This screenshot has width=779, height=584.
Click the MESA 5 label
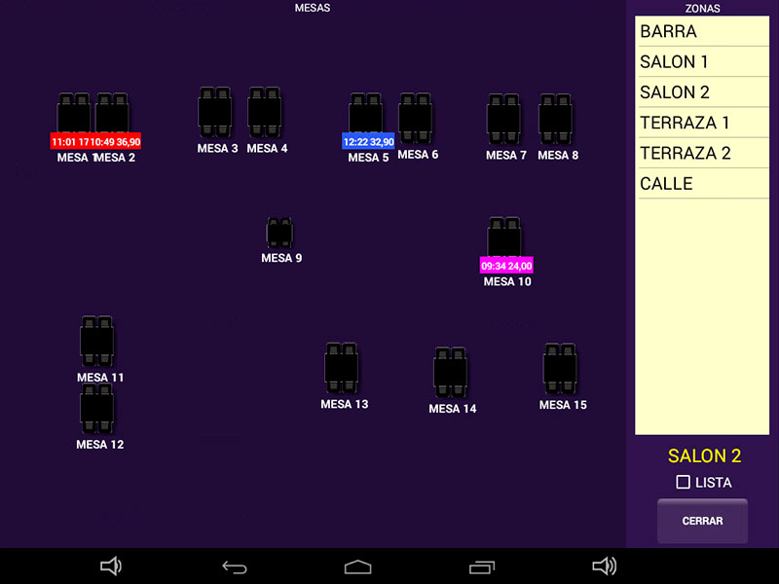[368, 158]
